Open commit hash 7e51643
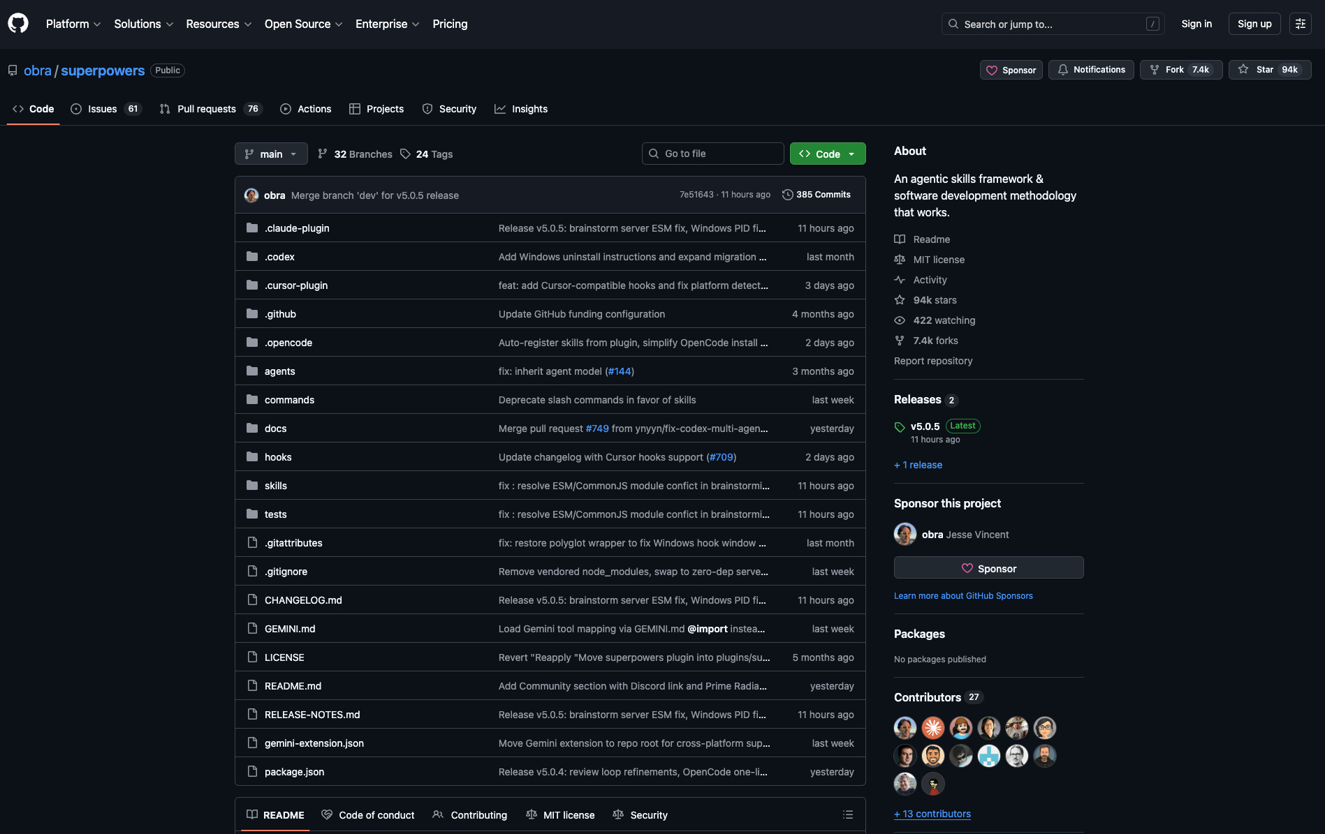The image size is (1325, 834). pos(696,195)
